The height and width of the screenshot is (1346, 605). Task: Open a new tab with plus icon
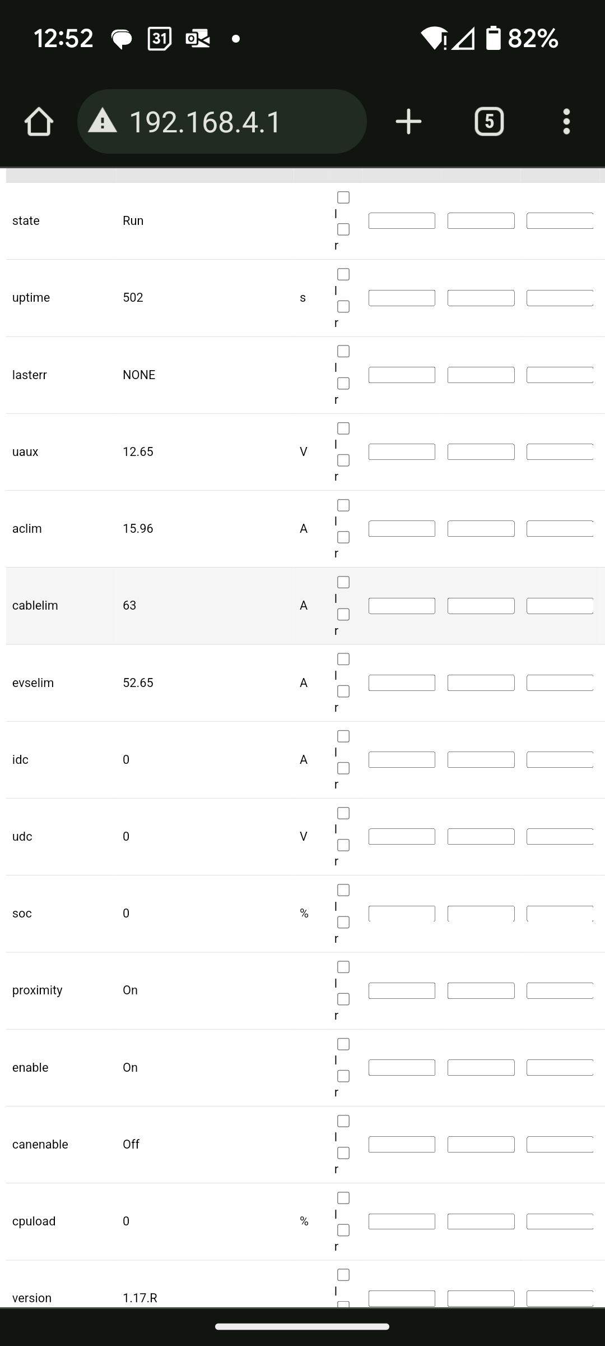(x=408, y=122)
